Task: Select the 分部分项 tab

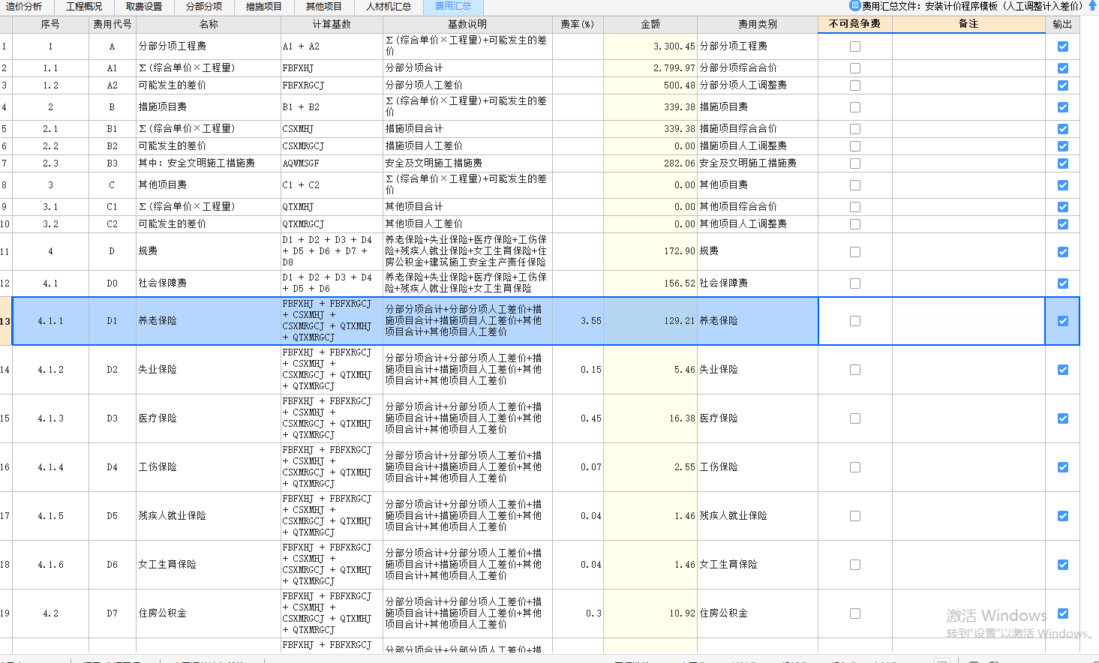Action: click(x=204, y=6)
